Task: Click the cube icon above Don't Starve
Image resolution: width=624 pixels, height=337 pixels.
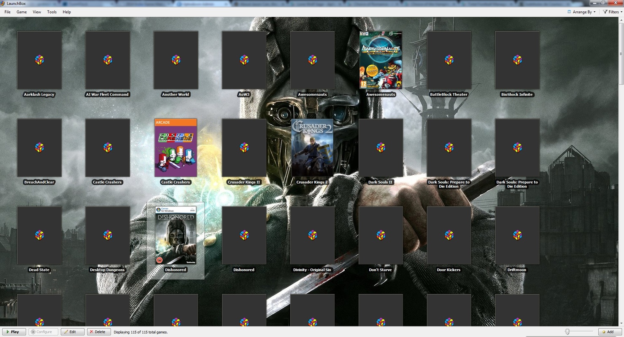Action: (x=381, y=235)
